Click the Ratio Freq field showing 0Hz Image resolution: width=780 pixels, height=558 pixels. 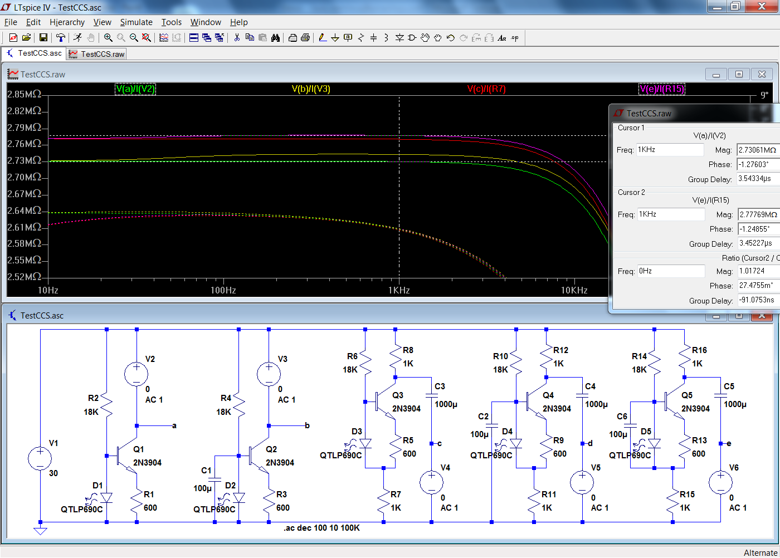[671, 271]
